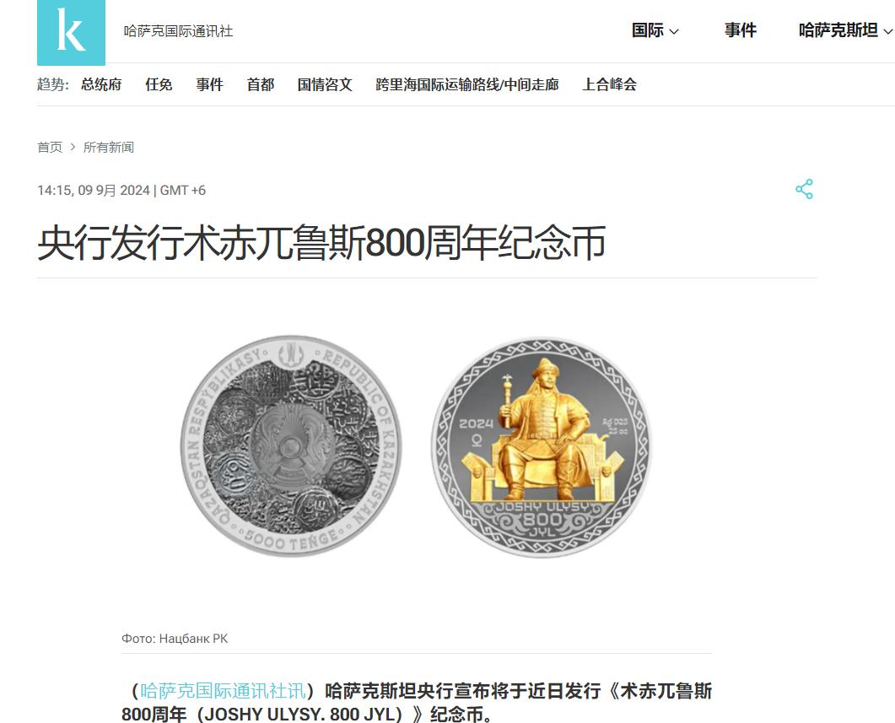The height and width of the screenshot is (723, 895).
Task: Click the silver 5000 Tenge coin image
Action: pyautogui.click(x=291, y=445)
